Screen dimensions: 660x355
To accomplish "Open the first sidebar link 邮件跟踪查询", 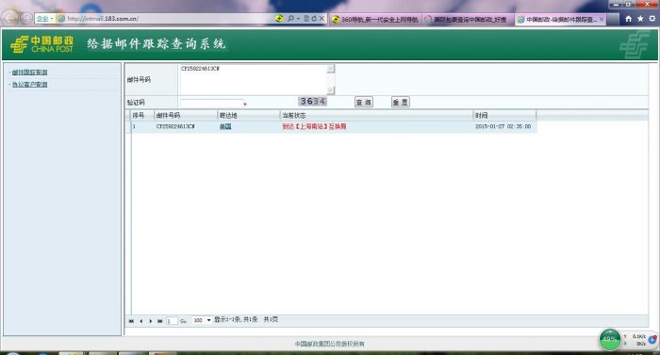I will point(29,73).
